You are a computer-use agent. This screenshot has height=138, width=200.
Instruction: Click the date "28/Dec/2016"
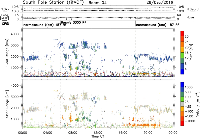160,2
